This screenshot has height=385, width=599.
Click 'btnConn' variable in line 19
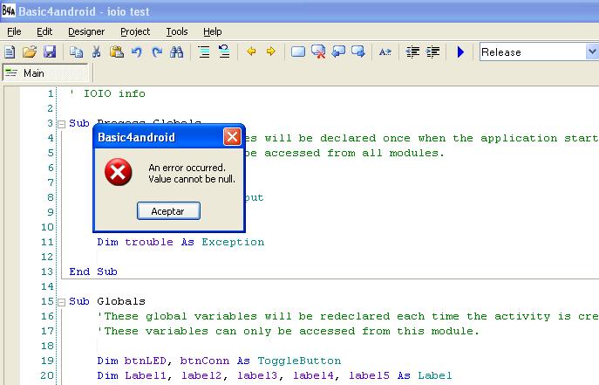(x=204, y=361)
